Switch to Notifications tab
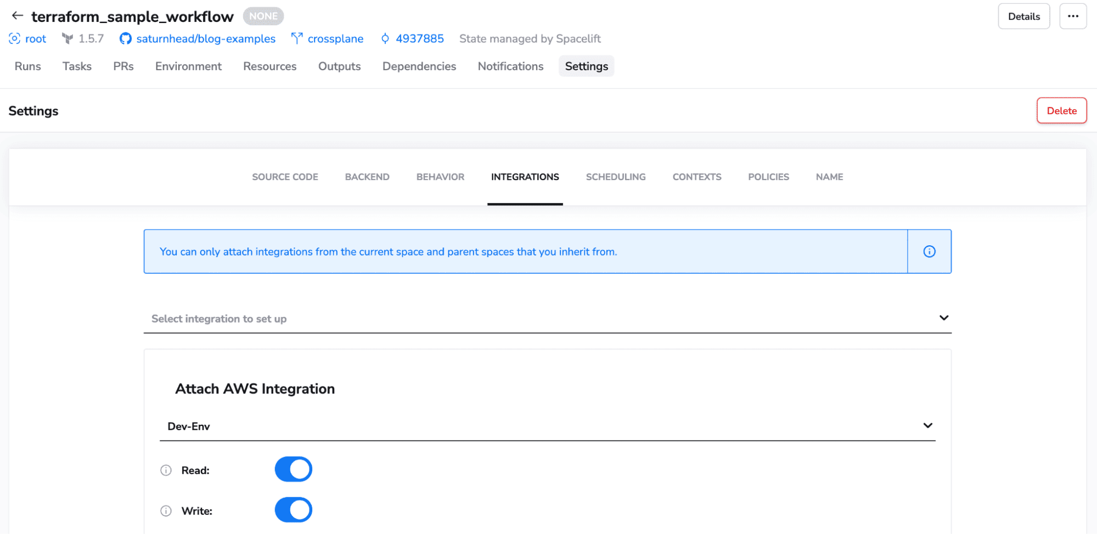Screen dimensions: 1097x535 [x=510, y=66]
